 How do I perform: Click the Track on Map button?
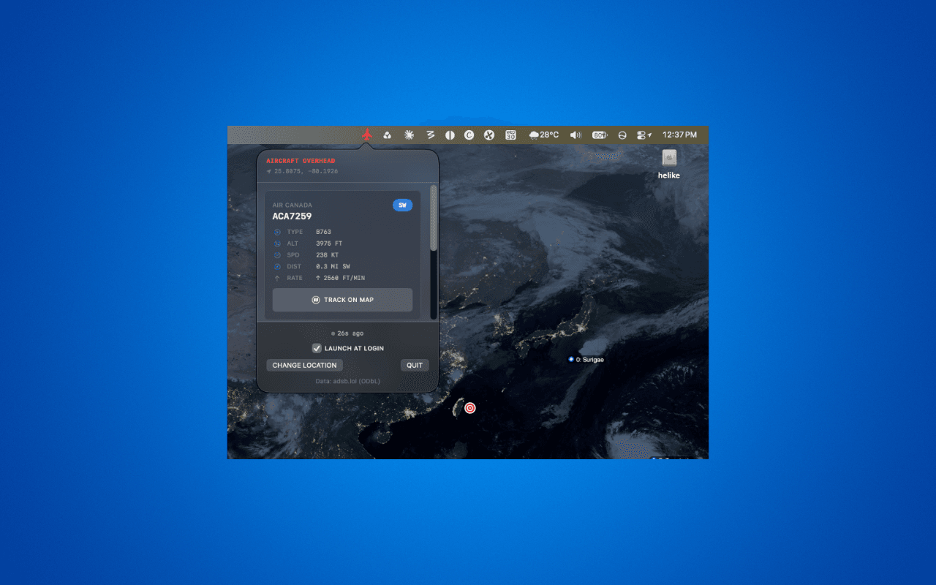click(342, 300)
